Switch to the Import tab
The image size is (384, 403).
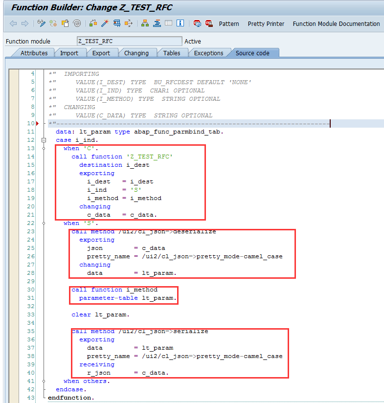tap(69, 53)
